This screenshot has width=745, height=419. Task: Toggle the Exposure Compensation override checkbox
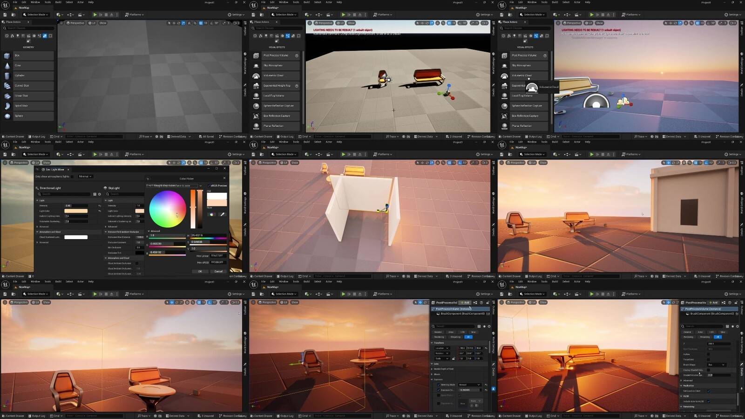(x=439, y=390)
